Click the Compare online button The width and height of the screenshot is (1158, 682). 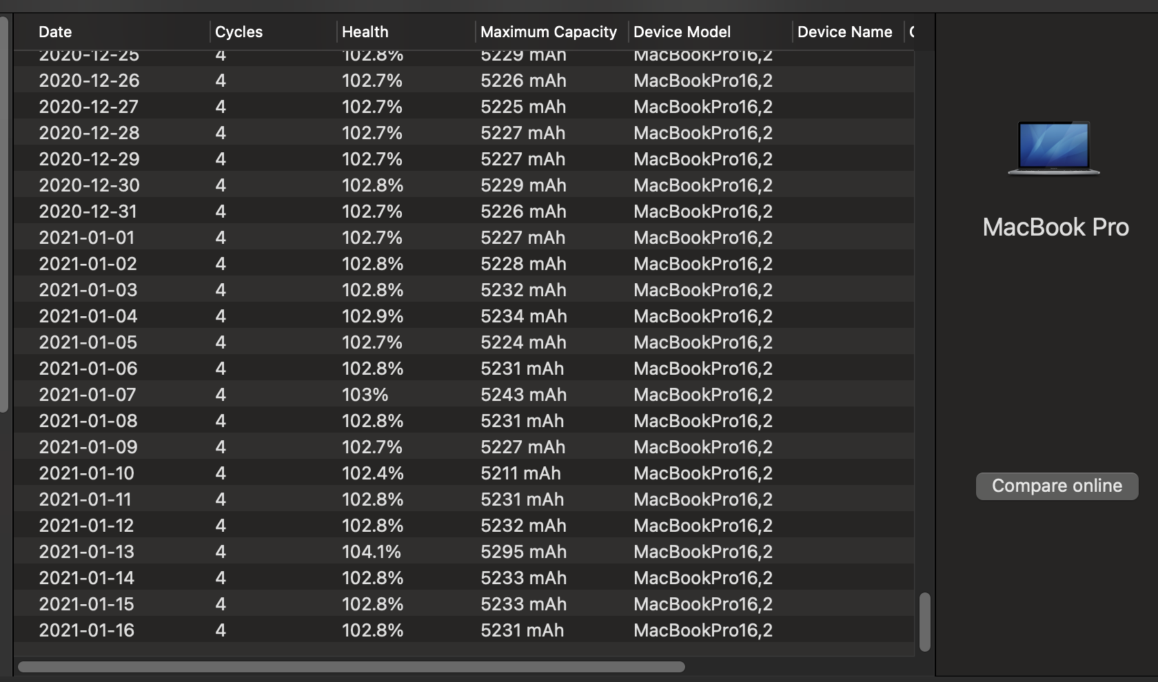tap(1057, 486)
